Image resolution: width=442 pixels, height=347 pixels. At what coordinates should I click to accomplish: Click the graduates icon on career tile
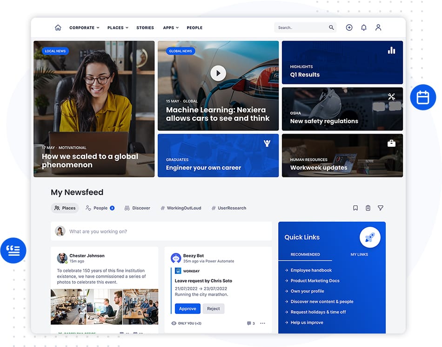click(x=267, y=143)
